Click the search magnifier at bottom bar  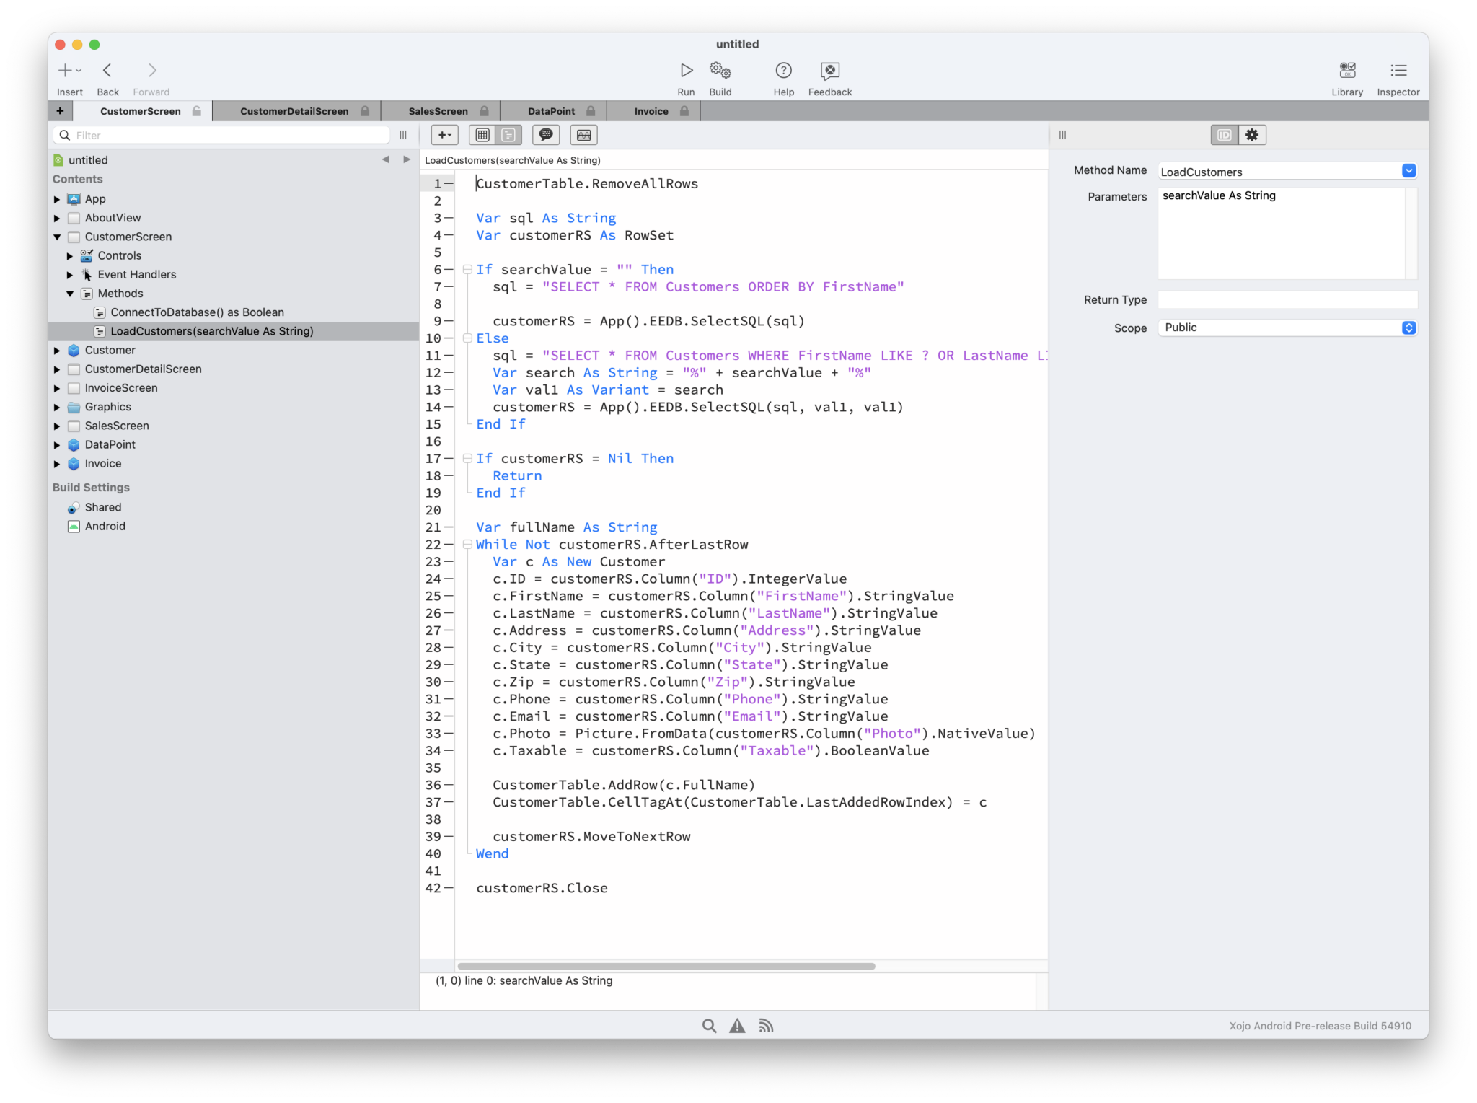click(x=710, y=1026)
